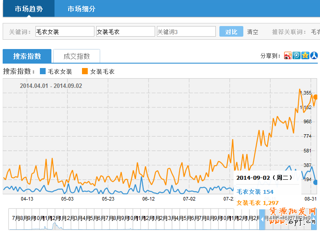
Task: Open the 市场细分 tab
Action: (x=81, y=9)
